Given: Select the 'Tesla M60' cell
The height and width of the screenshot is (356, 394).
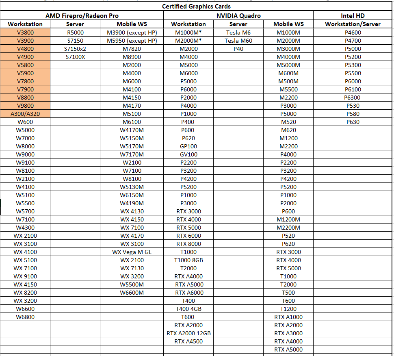Looking at the screenshot, I should click(x=238, y=41).
